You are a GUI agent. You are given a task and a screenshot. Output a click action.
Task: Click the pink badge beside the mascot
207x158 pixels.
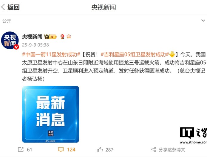[x=69, y=36]
